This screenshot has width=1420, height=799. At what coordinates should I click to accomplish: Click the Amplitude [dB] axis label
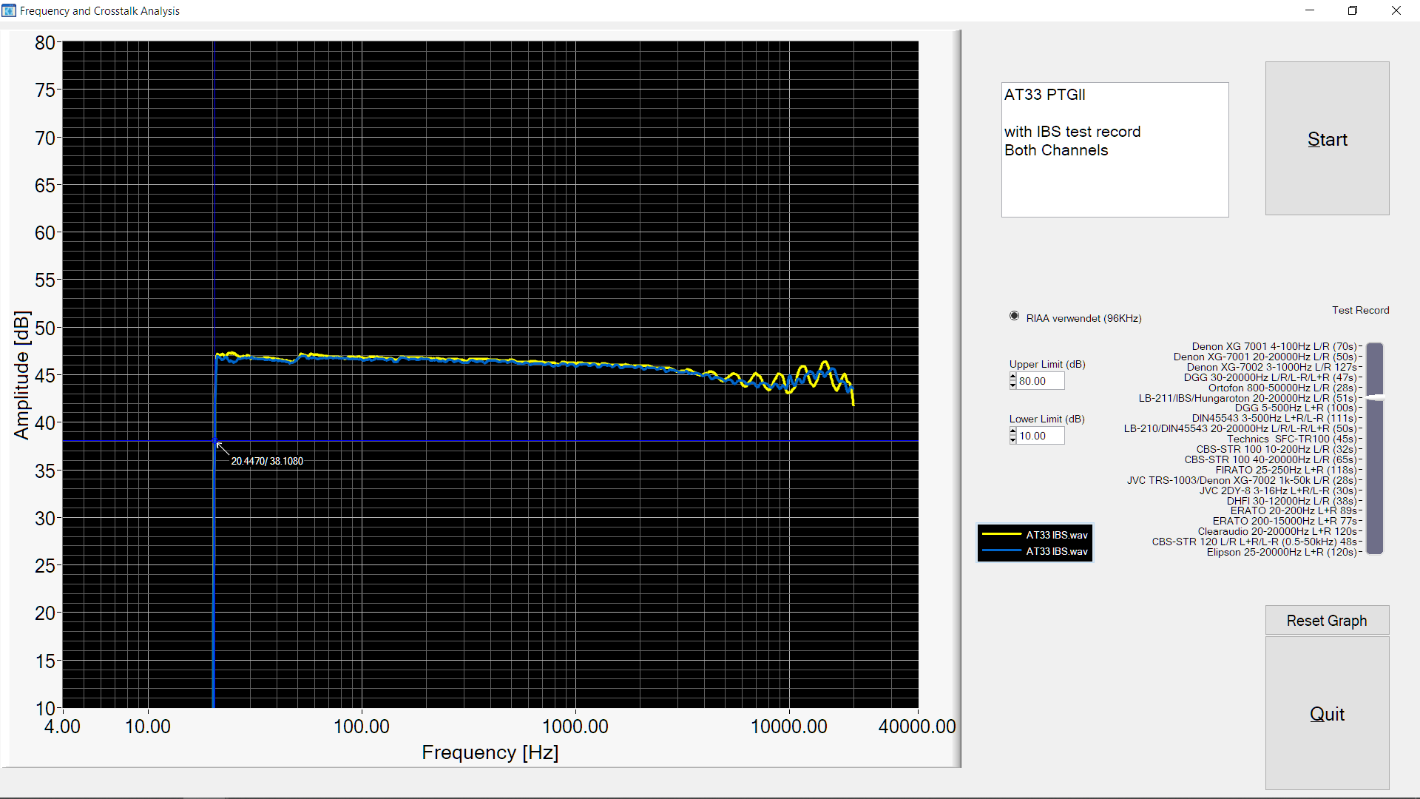22,375
